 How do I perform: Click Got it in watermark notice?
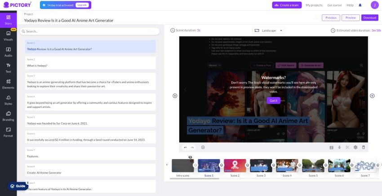(x=273, y=100)
